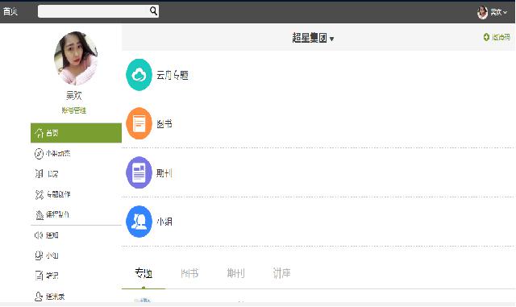Expand the user menu arrow at top right

(506, 13)
